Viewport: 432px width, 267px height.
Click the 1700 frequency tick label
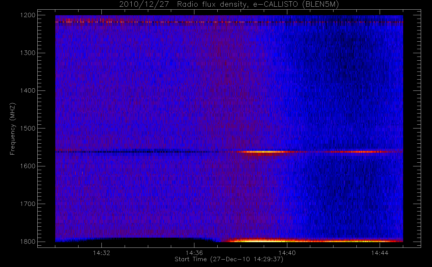coord(28,204)
